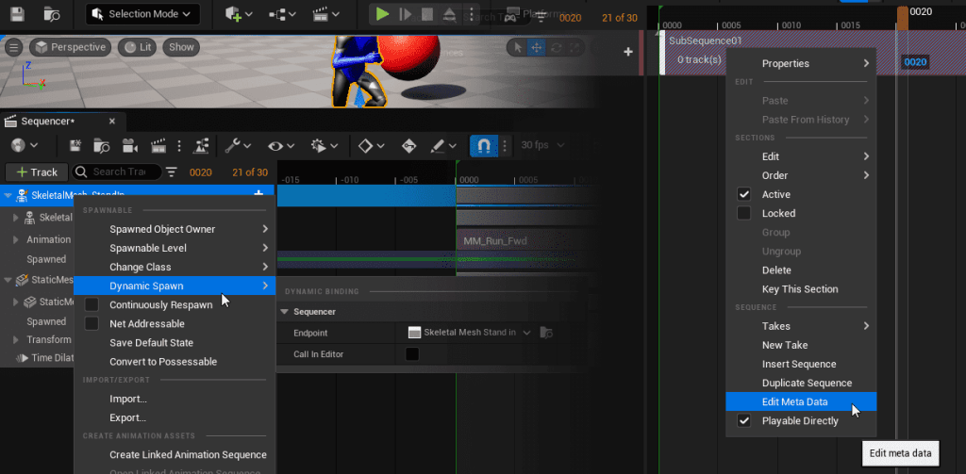Toggle the blue magnet snapping icon

(483, 146)
